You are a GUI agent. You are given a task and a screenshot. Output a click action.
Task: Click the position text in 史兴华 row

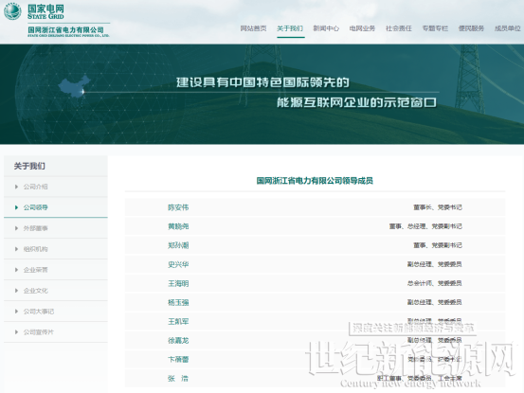(x=434, y=264)
